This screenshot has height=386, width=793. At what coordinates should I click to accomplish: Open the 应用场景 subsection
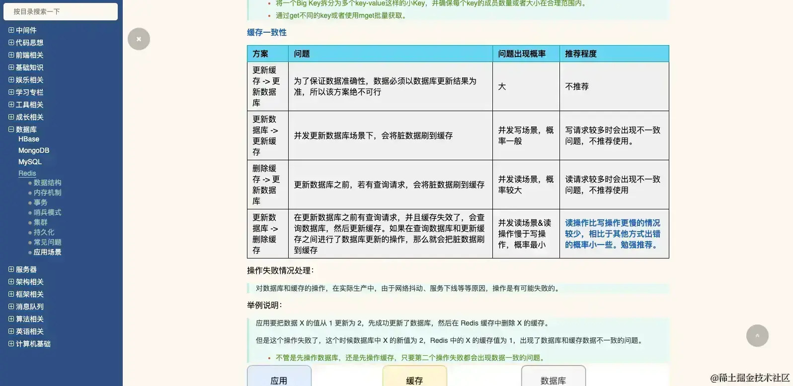[x=47, y=252]
